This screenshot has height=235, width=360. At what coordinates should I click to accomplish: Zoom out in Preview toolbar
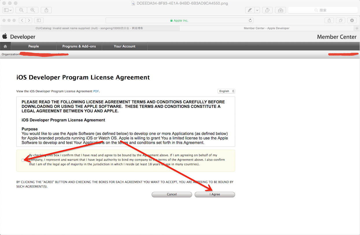tap(21, 10)
